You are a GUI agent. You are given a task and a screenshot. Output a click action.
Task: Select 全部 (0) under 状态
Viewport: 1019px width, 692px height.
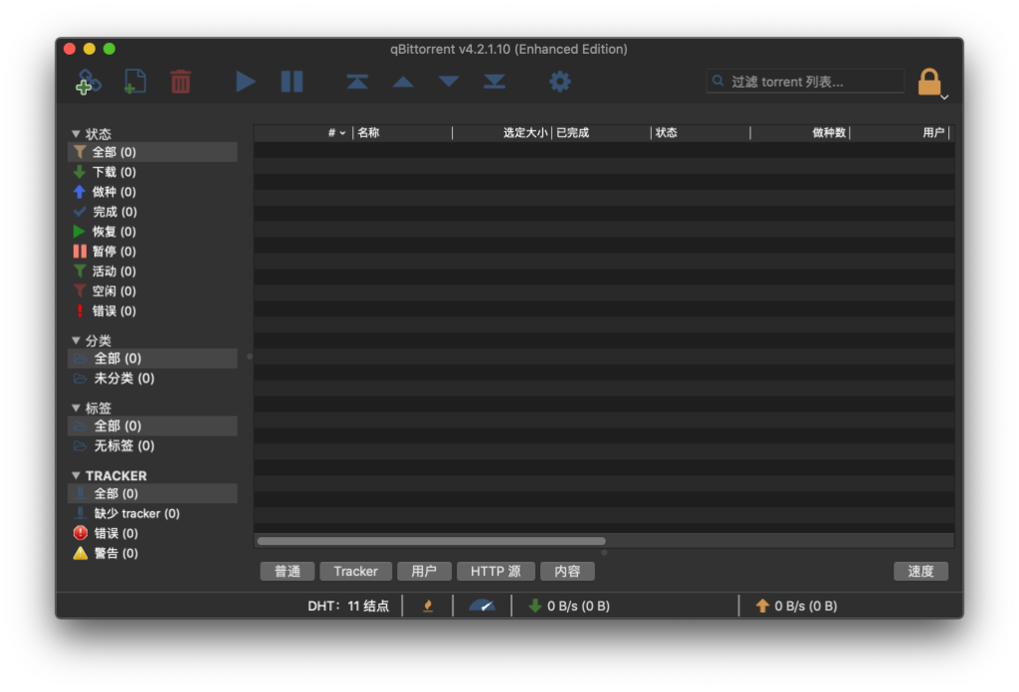tap(152, 152)
